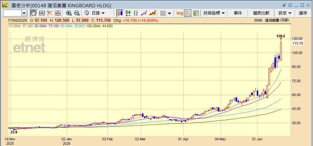Click the horizontal range compress icon
This screenshot has width=313, height=146.
pyautogui.click(x=58, y=13)
